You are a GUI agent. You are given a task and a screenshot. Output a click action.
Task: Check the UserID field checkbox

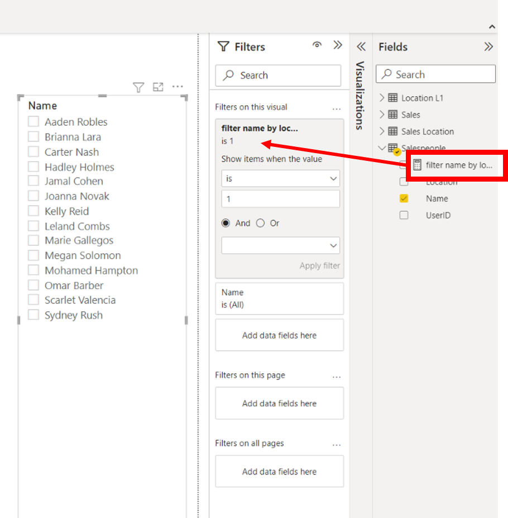pos(404,215)
